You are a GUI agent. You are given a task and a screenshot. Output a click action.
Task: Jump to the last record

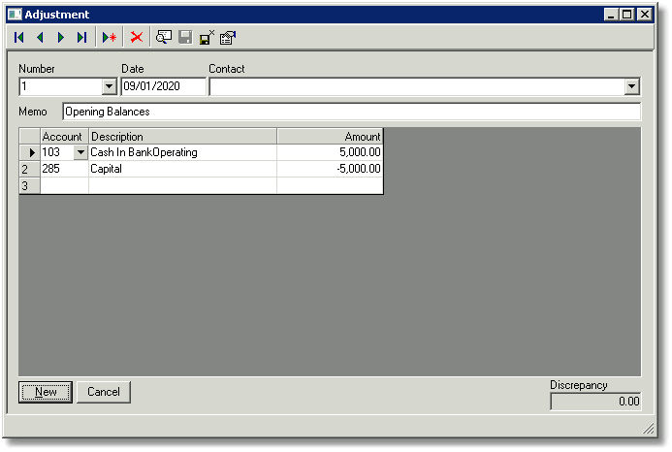tap(81, 38)
